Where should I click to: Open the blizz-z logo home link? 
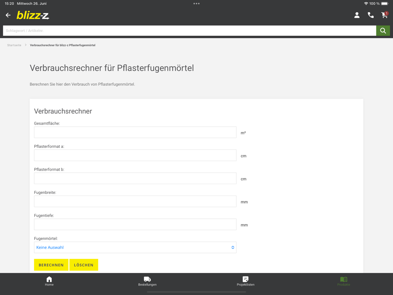click(x=33, y=15)
